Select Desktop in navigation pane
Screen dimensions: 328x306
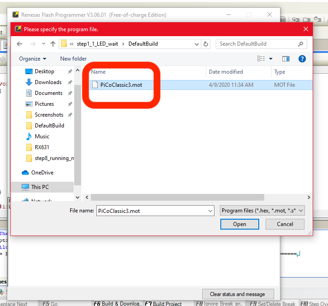(44, 71)
